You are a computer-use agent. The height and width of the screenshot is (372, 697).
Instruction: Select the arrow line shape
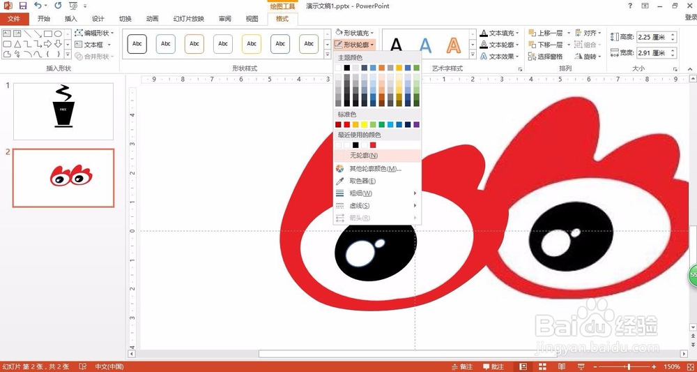tap(38, 34)
